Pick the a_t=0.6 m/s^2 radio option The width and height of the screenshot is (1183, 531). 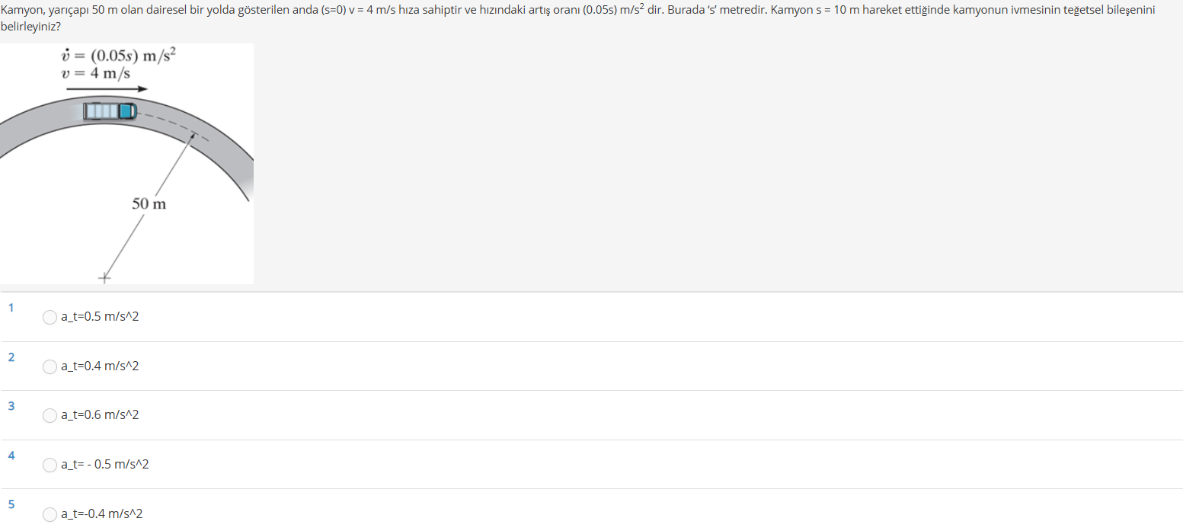(x=50, y=415)
